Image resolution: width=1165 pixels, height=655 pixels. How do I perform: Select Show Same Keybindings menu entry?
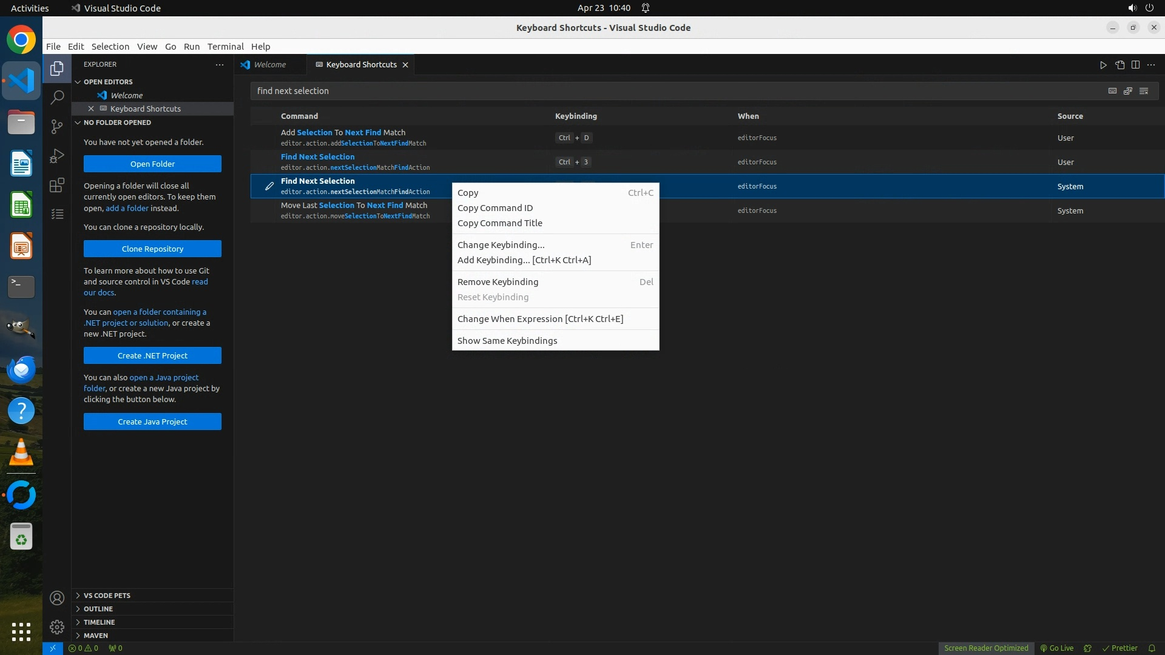(x=507, y=341)
